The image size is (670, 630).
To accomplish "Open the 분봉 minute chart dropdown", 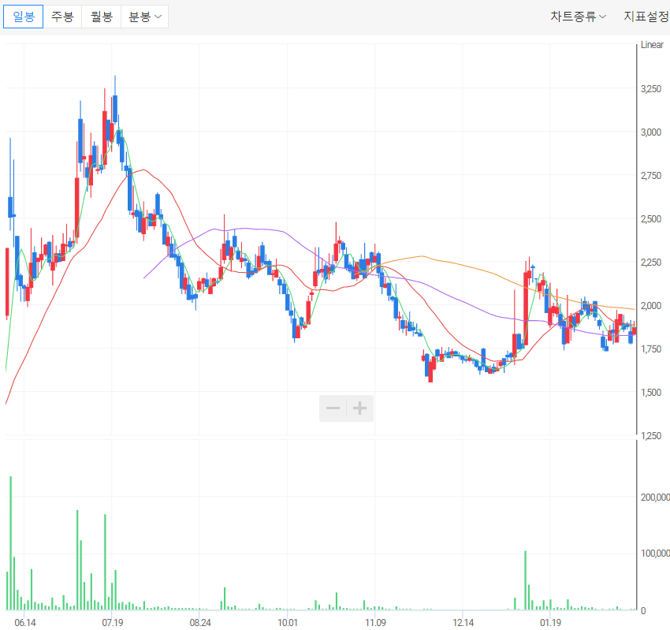I will click(x=145, y=17).
